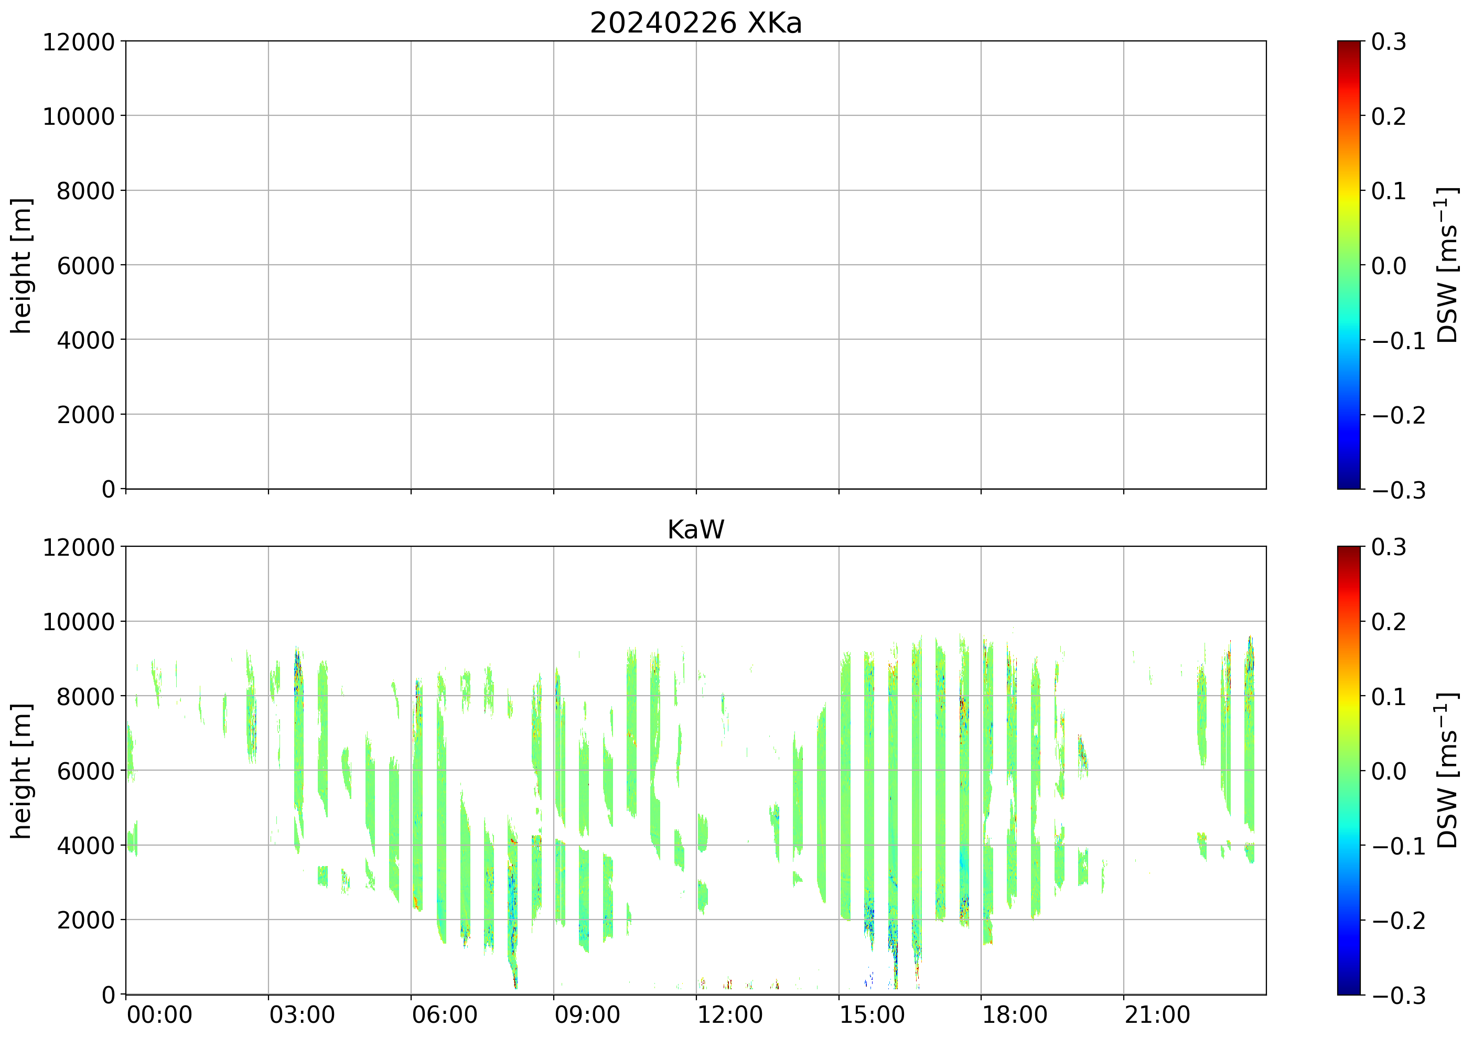The image size is (1473, 1038).
Task: Click the -0.1 tick on the bottom colorbar
Action: click(x=1398, y=846)
